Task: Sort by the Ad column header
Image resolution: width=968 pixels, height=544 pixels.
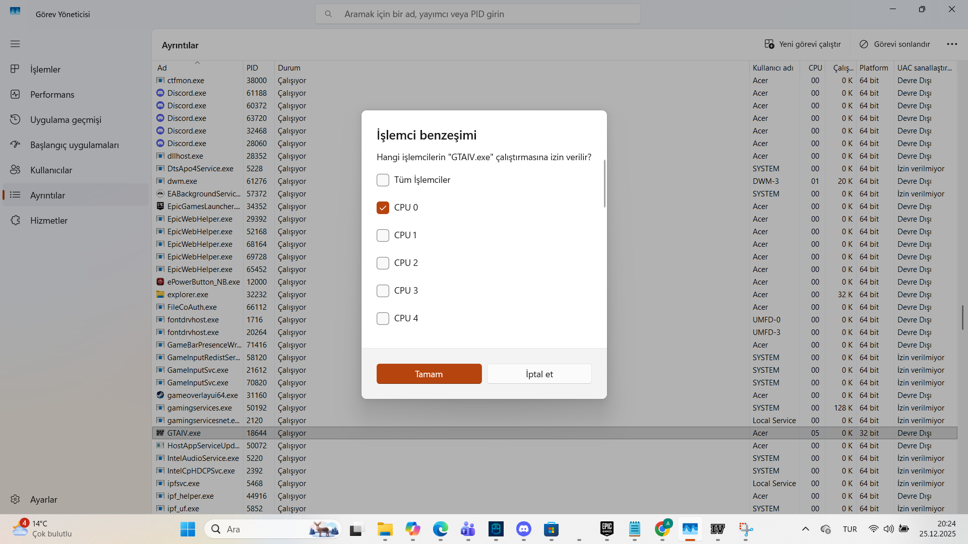Action: coord(198,67)
